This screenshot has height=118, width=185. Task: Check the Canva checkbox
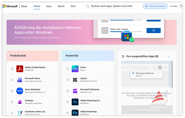pyautogui.click(x=67, y=69)
